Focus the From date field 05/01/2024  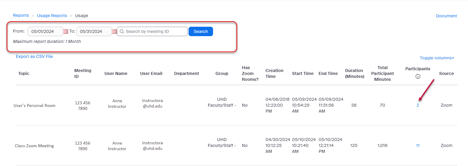pos(45,31)
